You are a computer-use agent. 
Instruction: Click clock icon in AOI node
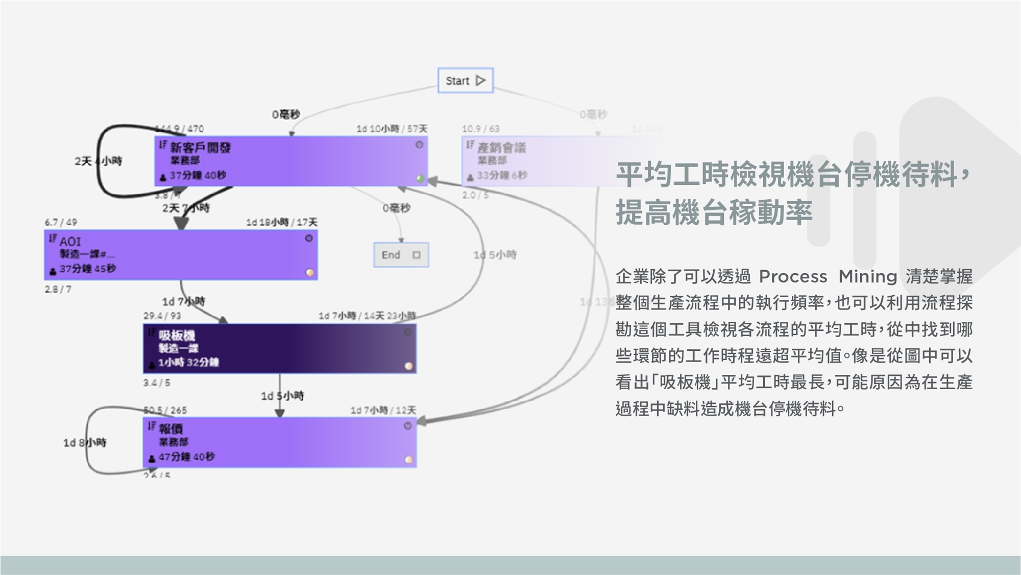pyautogui.click(x=309, y=238)
